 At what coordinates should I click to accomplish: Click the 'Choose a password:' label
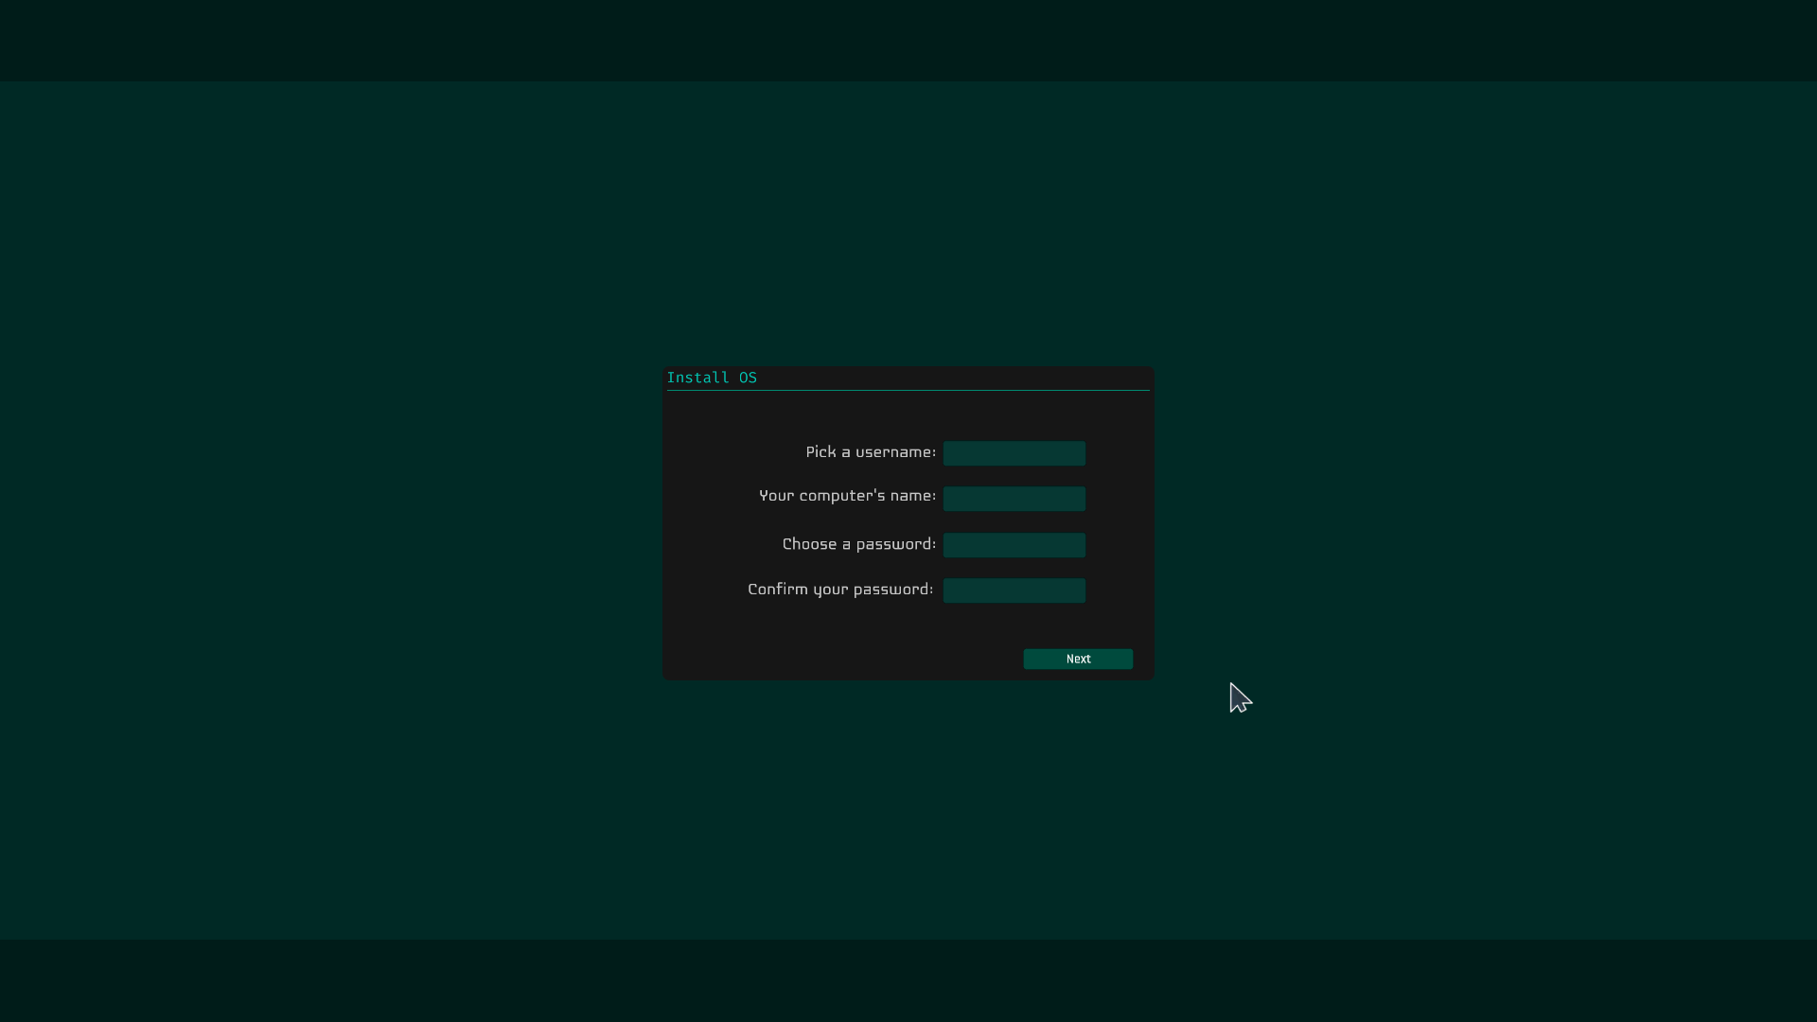(858, 544)
